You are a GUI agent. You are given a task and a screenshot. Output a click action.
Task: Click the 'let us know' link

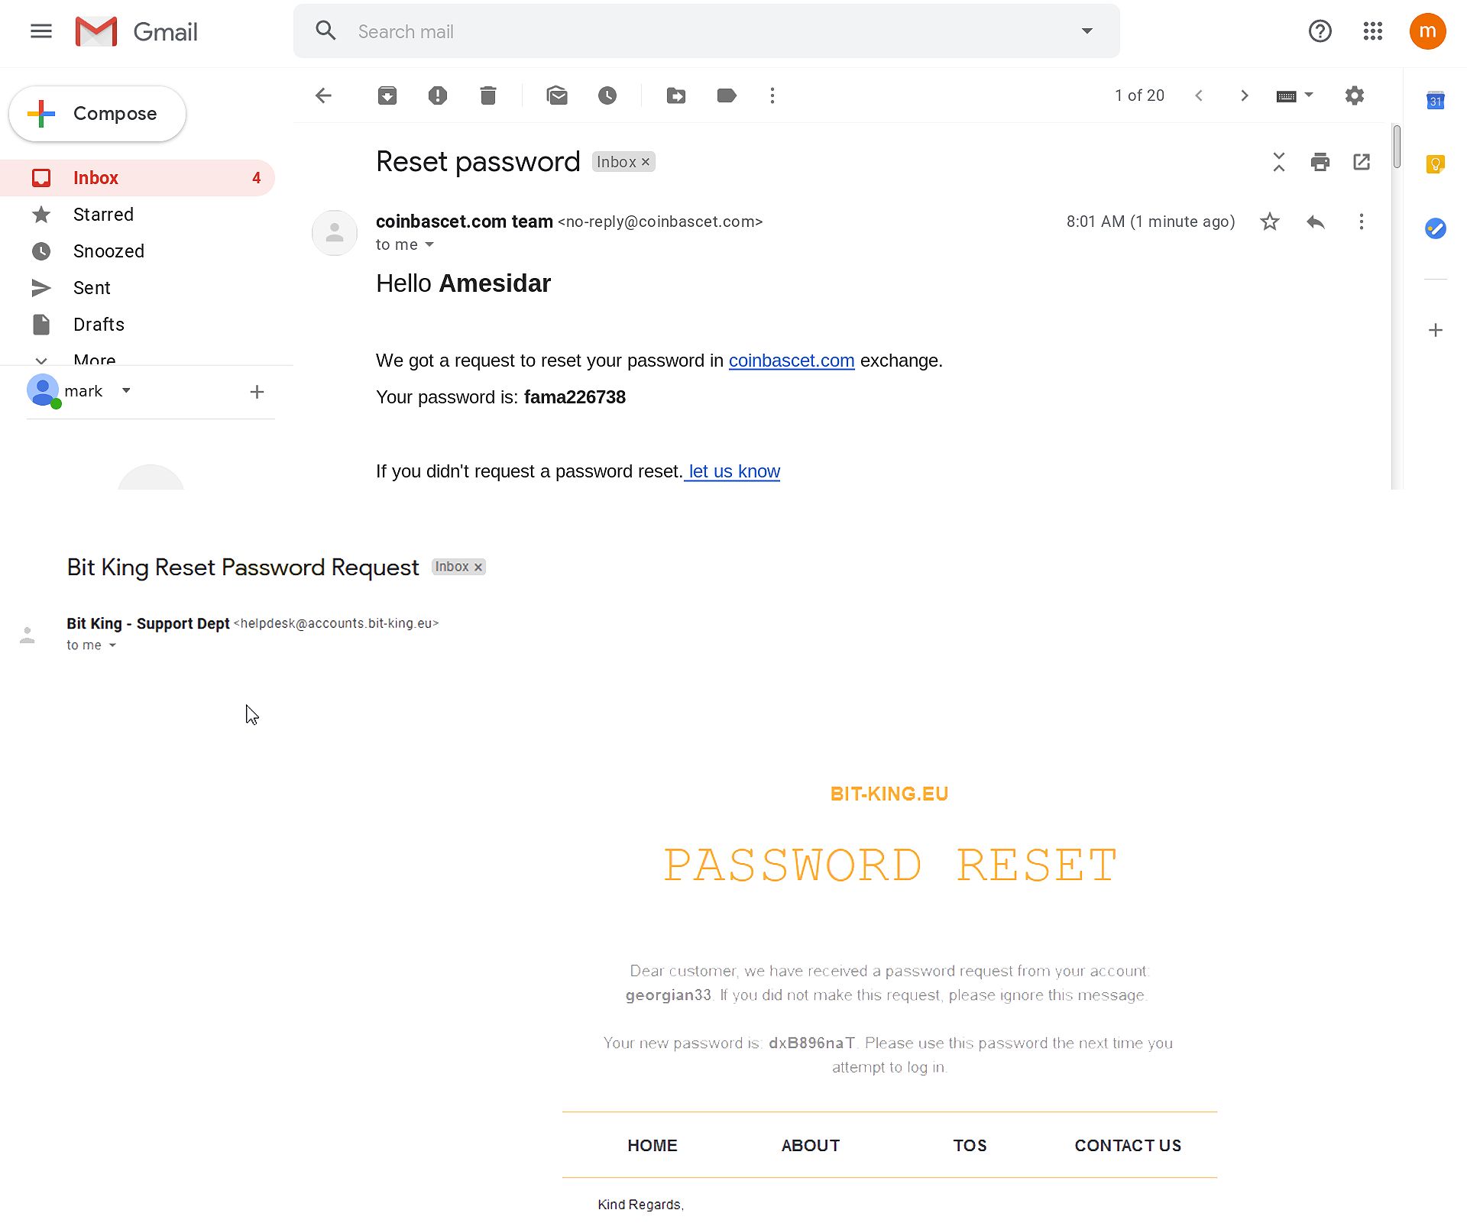731,471
